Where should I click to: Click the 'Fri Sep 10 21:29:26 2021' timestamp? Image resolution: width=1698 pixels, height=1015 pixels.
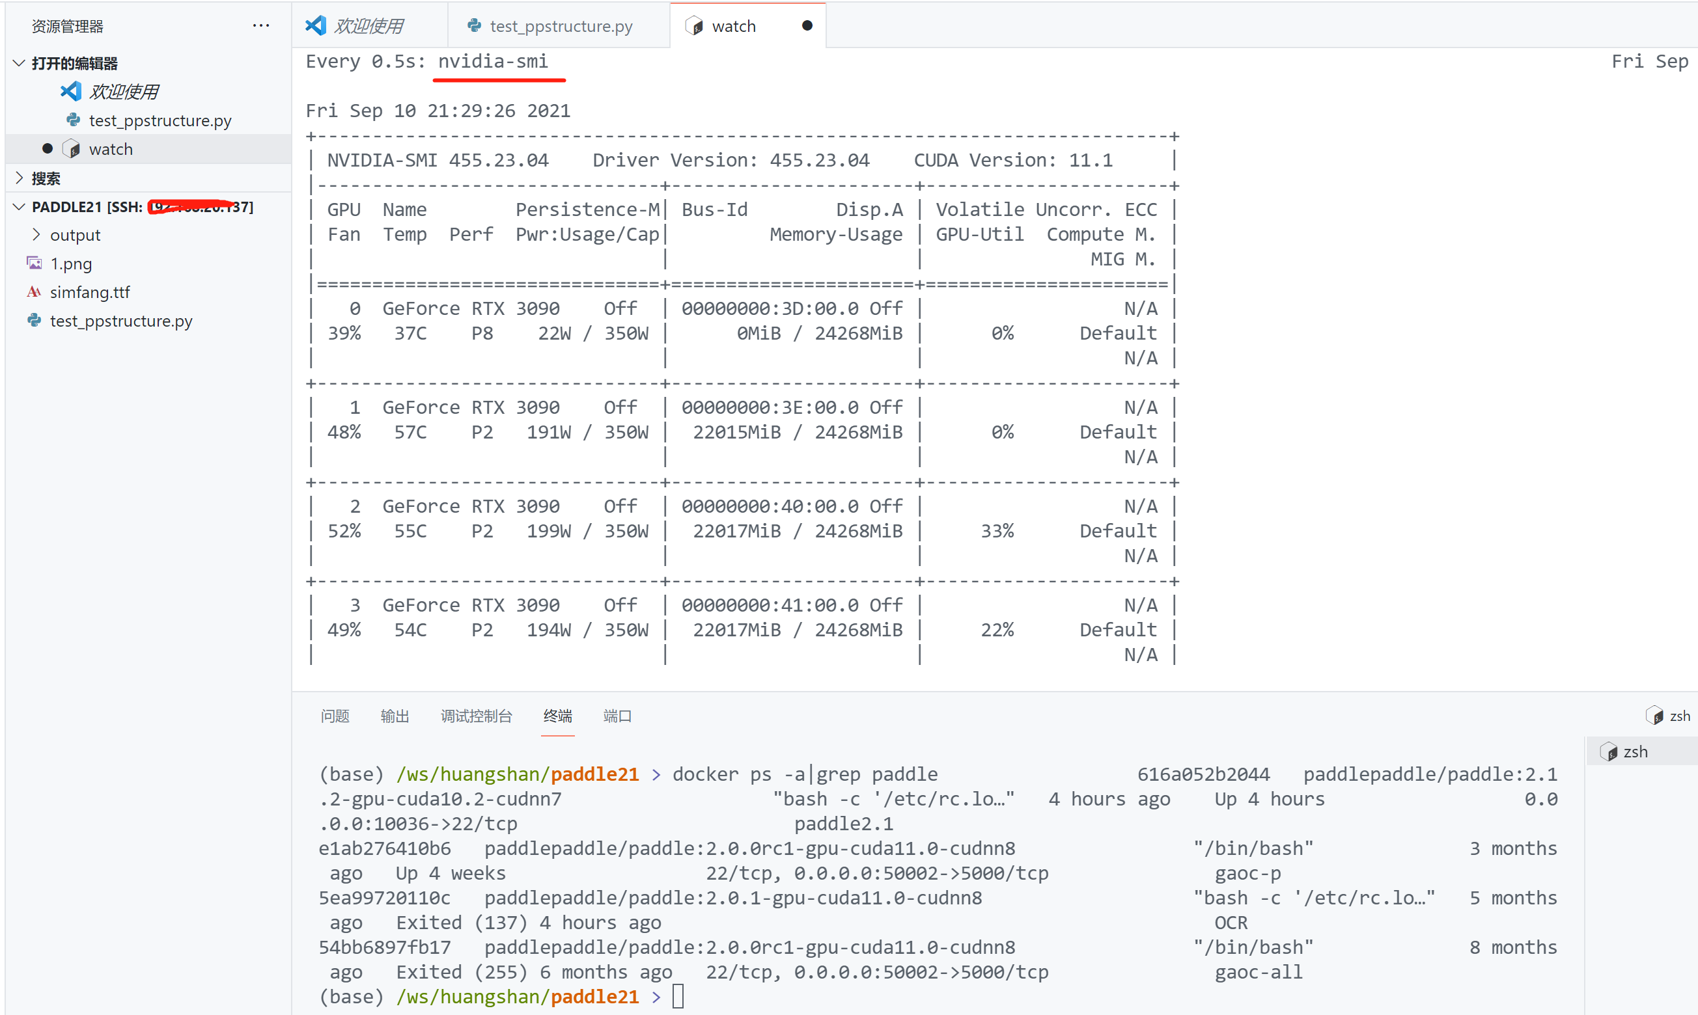pos(438,111)
